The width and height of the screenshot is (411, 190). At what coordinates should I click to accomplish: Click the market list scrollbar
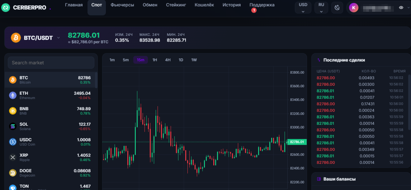coord(96,80)
